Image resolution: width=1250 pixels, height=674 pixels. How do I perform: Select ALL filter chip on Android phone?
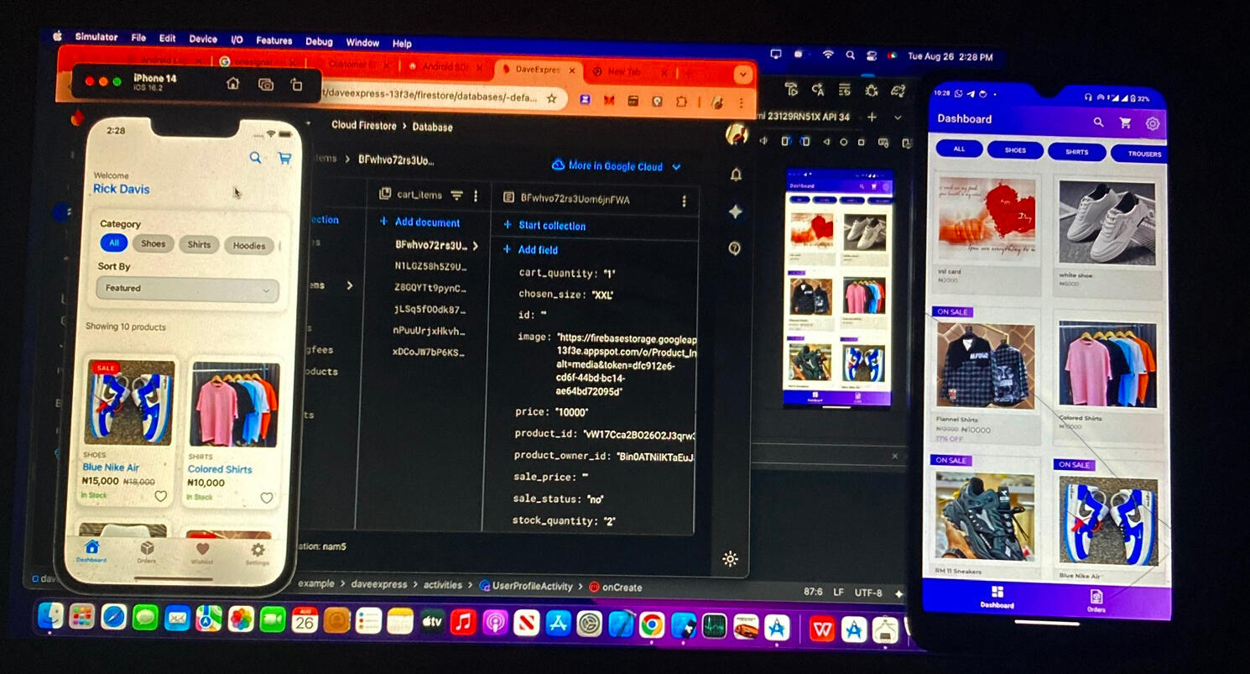(x=959, y=149)
